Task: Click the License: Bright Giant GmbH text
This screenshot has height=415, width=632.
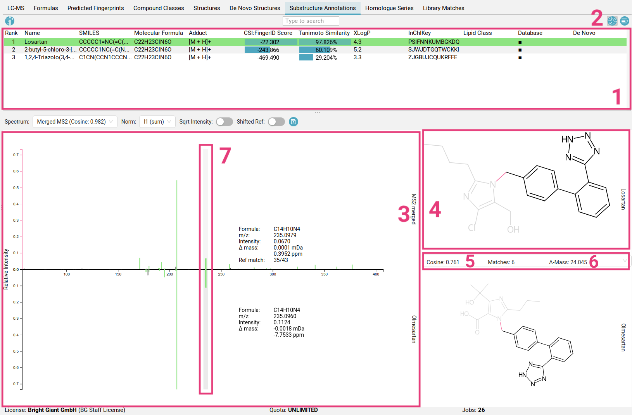Action: coord(65,410)
